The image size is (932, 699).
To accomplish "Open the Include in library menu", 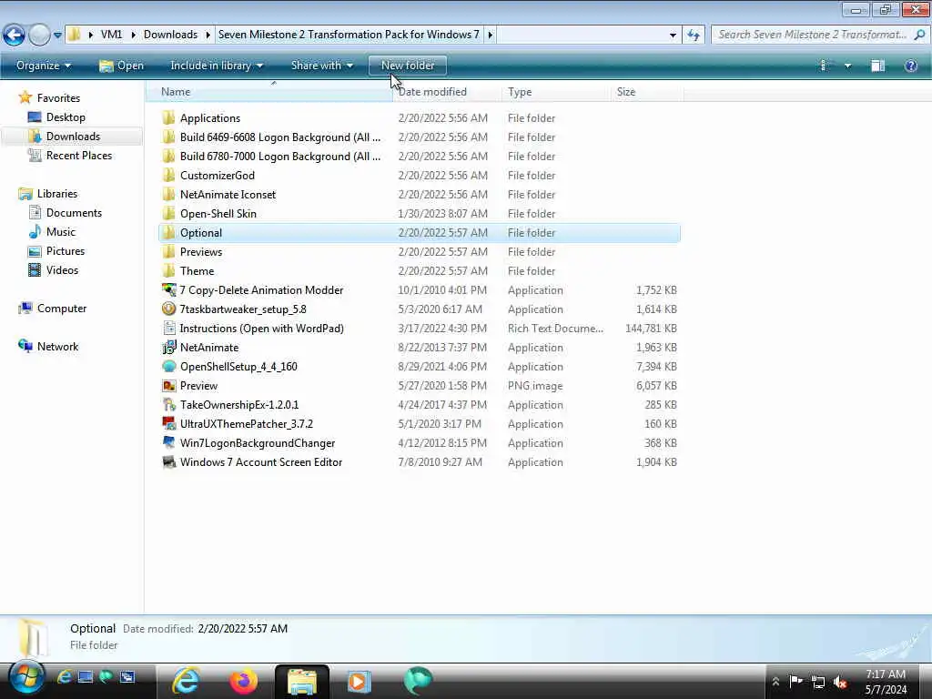I will point(217,66).
